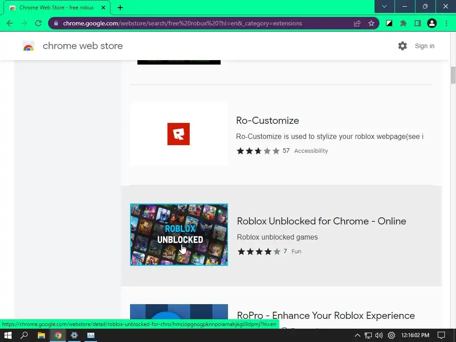Click the RoPro blue thumbnail

179,312
